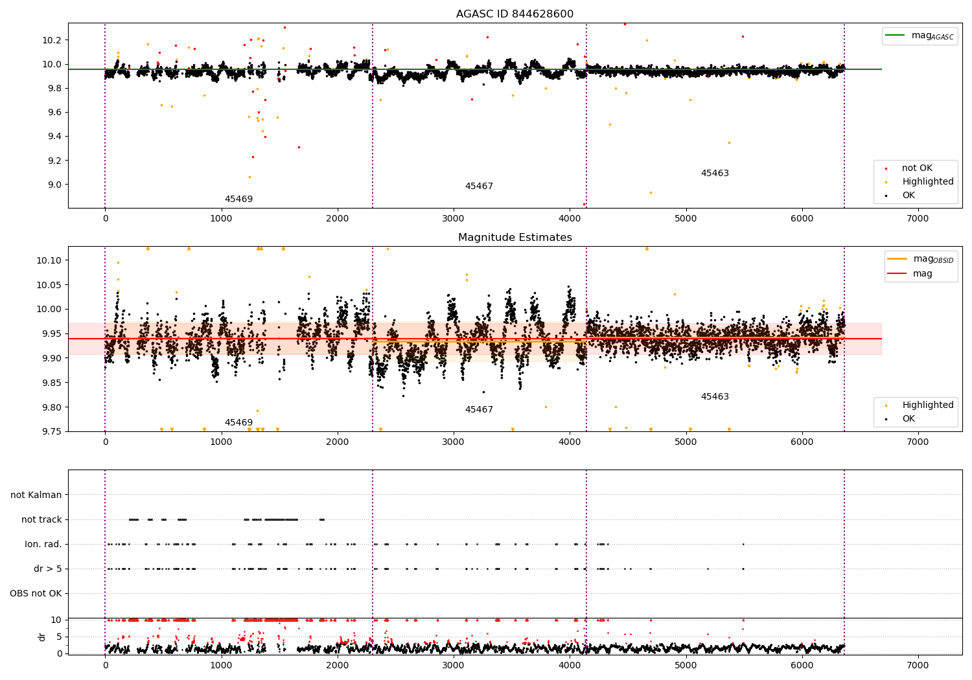Click the "1000" x-axis tick under the bottom panel

pos(222,665)
